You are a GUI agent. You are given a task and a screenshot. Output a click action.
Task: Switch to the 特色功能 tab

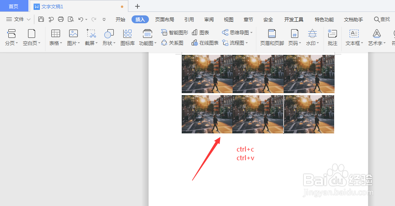(324, 19)
